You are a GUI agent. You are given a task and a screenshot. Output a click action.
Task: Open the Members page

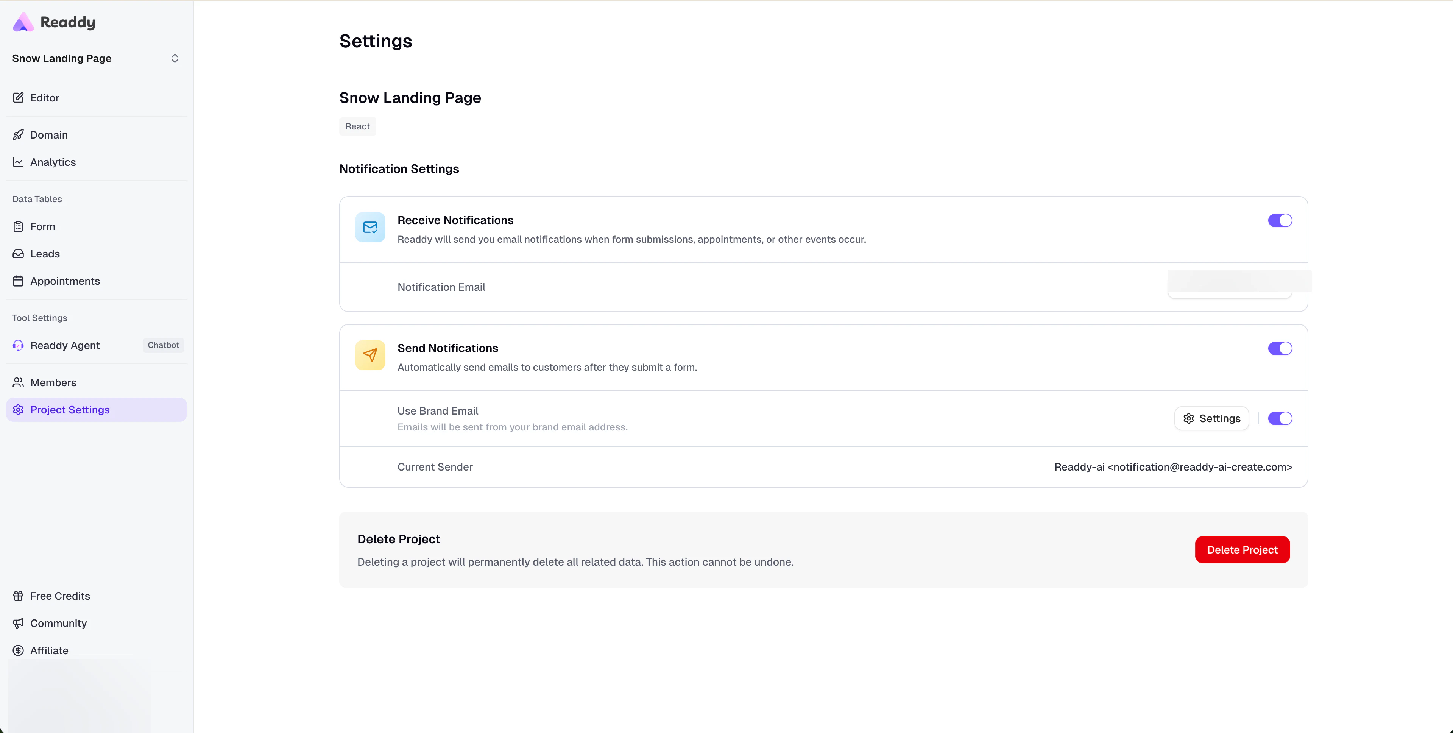coord(53,382)
